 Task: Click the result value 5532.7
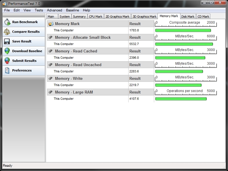134,44
